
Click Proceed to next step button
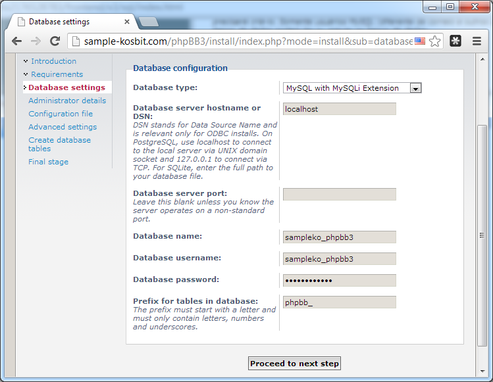[294, 364]
